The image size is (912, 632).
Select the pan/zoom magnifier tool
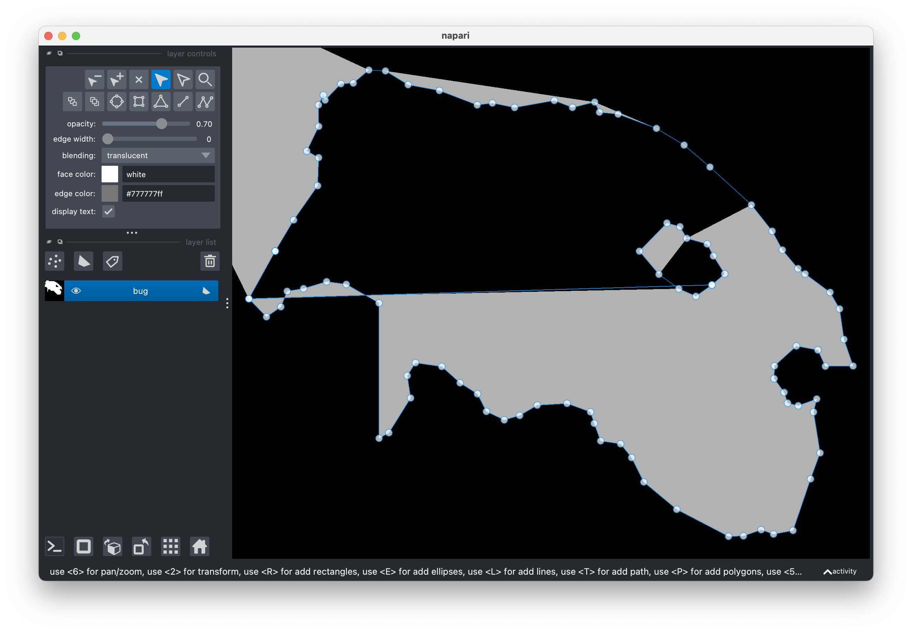(205, 79)
